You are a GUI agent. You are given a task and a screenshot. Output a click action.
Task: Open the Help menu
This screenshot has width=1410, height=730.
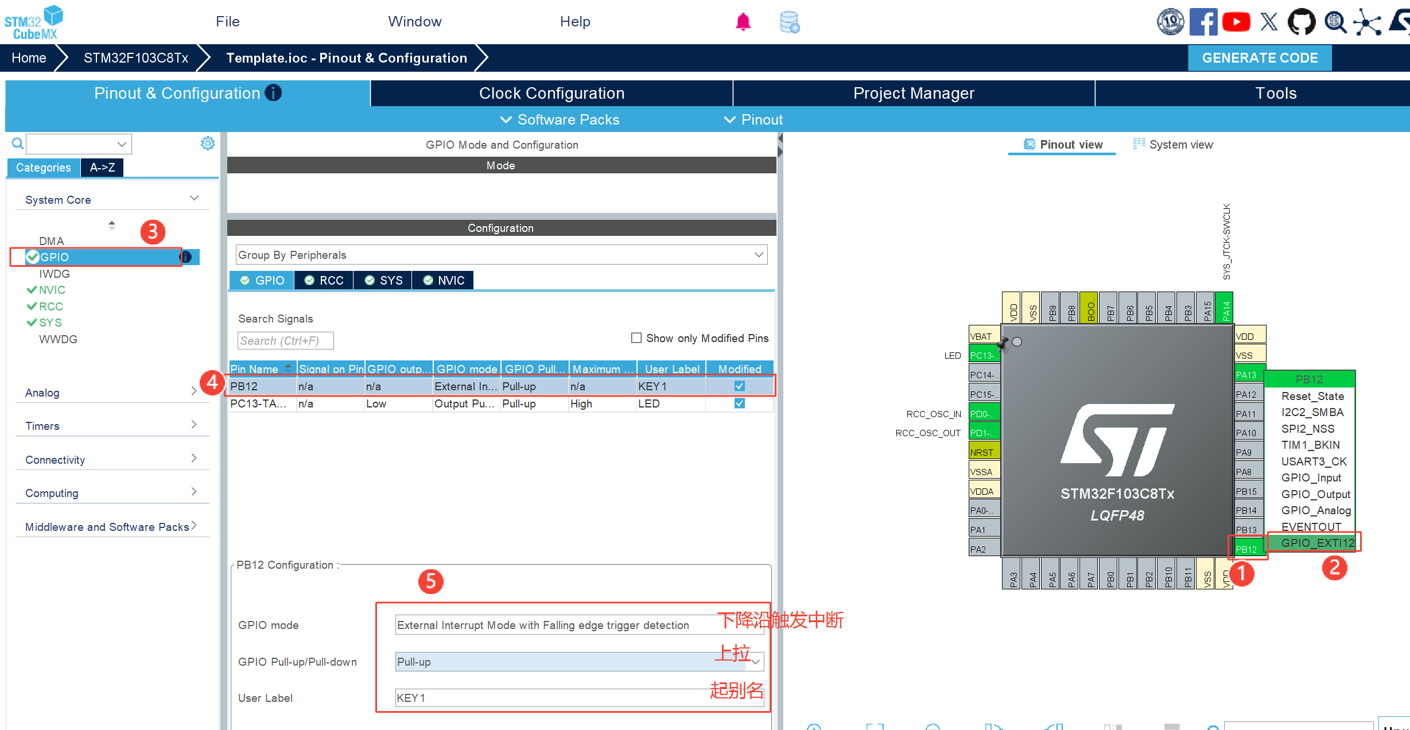click(575, 22)
